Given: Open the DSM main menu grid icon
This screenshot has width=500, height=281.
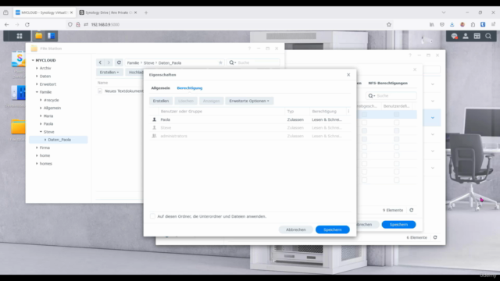Looking at the screenshot, I should pyautogui.click(x=19, y=36).
